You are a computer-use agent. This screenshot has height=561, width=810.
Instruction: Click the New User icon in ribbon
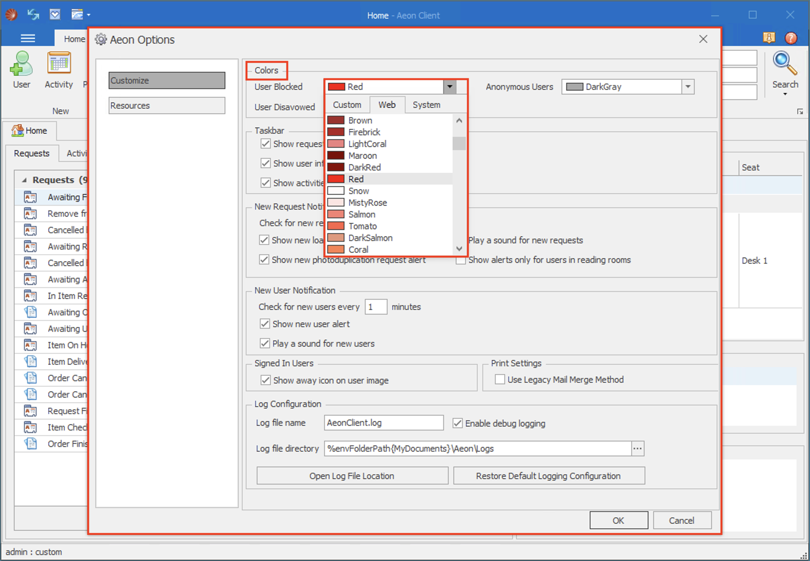point(21,64)
